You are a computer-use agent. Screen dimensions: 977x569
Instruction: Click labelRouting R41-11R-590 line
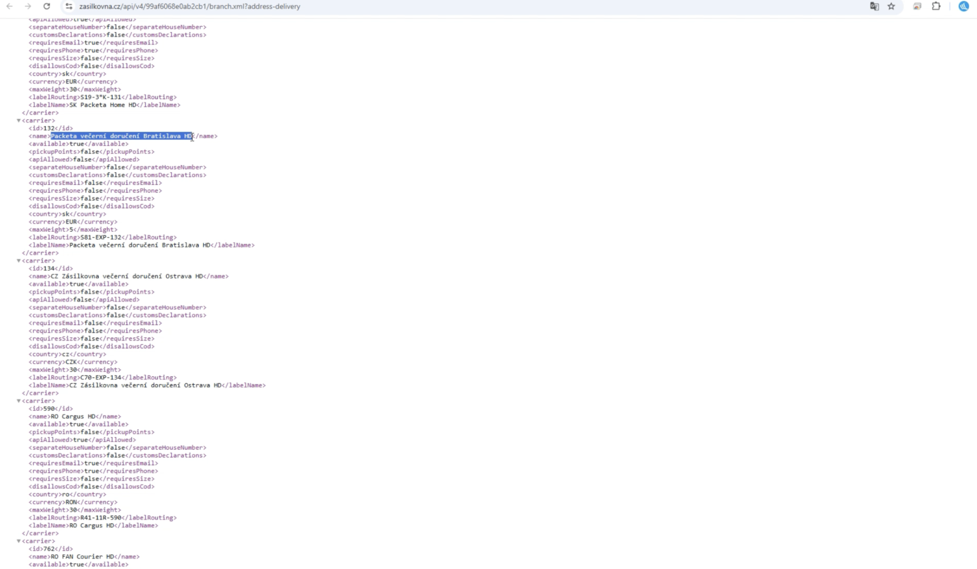(102, 517)
